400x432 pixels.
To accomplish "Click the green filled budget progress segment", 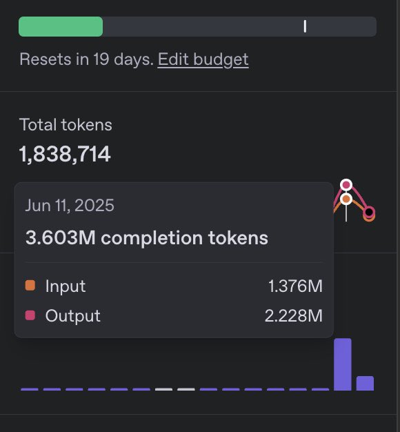I will coord(61,26).
